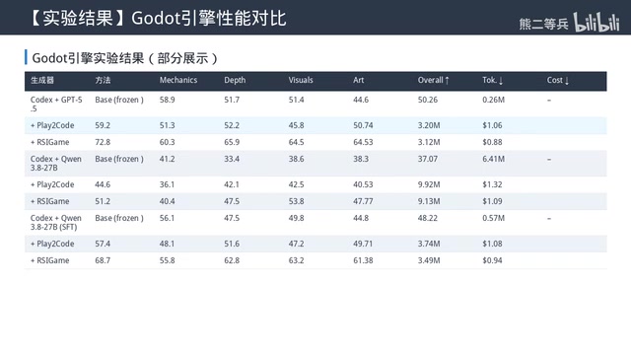The image size is (631, 355).
Task: Click the 6.41M value
Action: (493, 159)
